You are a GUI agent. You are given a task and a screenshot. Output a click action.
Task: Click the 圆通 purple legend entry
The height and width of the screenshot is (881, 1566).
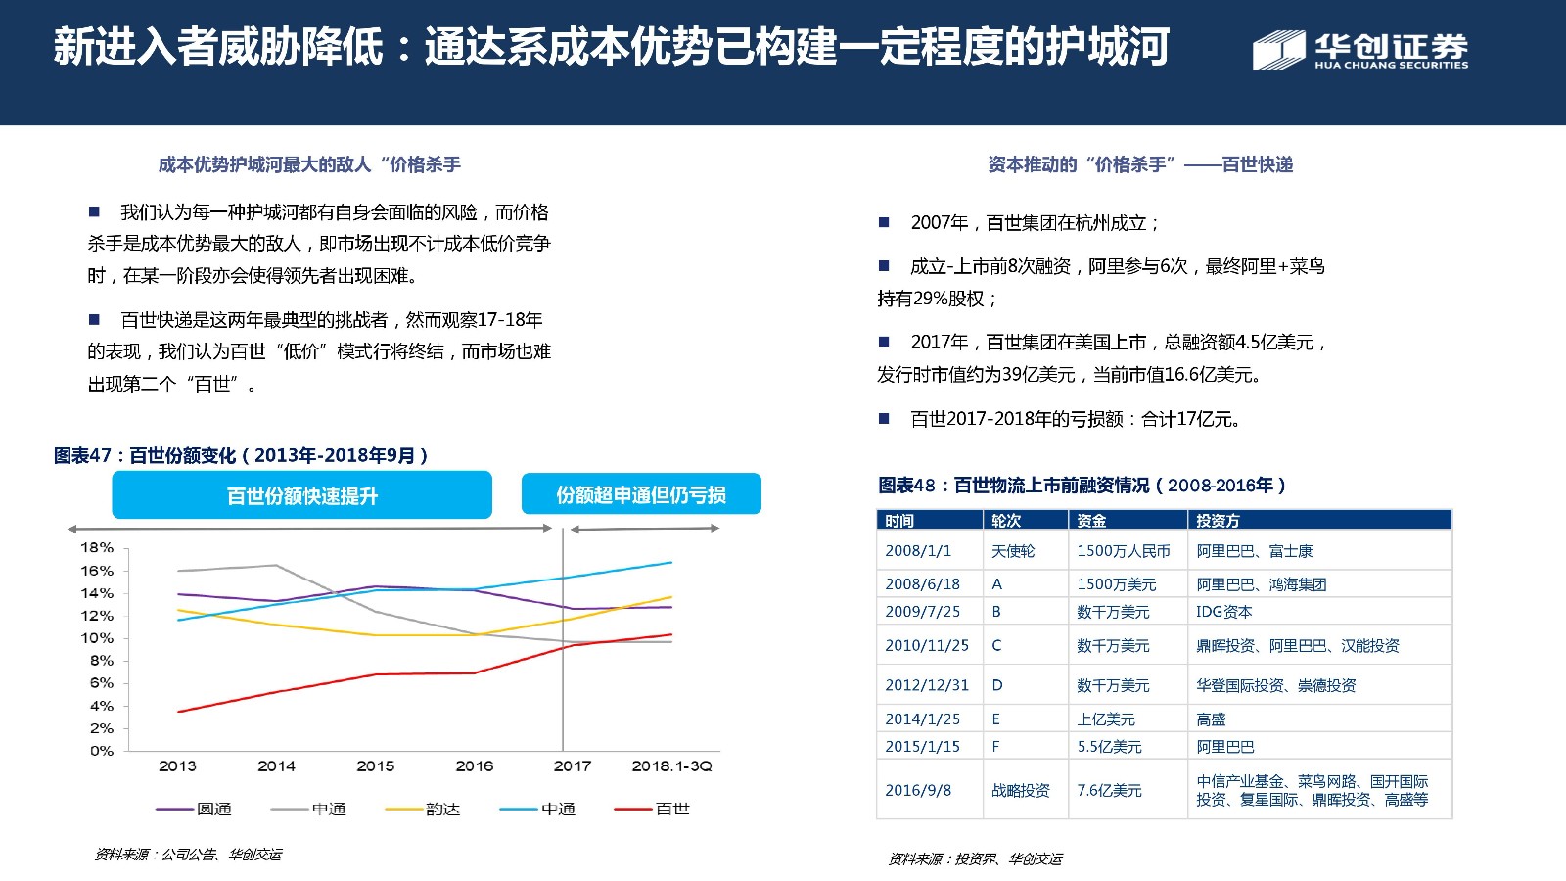click(194, 809)
